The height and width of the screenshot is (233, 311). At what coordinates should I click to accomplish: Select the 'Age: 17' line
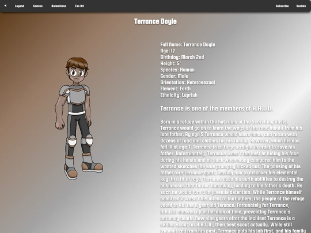pyautogui.click(x=168, y=51)
